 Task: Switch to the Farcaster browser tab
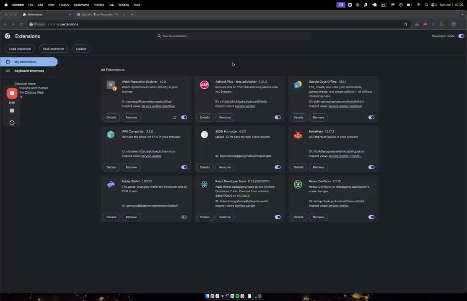pos(101,15)
